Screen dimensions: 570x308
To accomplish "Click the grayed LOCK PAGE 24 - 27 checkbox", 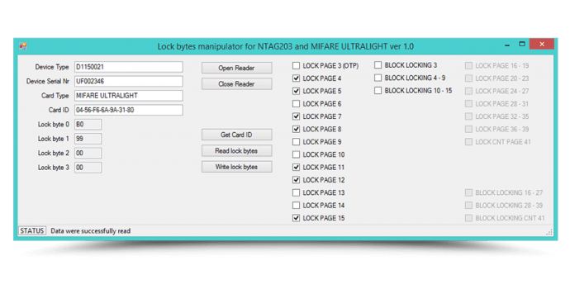I will pos(468,91).
